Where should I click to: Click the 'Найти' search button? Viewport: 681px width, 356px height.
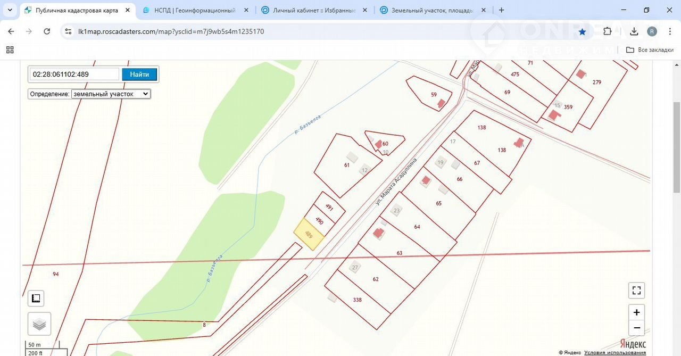[139, 74]
